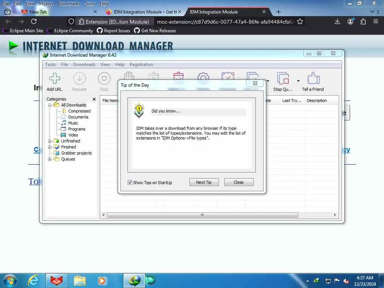
Task: Open the Firefox History menu
Action: pyautogui.click(x=46, y=4)
